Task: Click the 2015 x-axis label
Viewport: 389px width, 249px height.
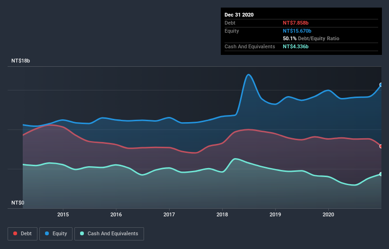Action: (x=63, y=214)
